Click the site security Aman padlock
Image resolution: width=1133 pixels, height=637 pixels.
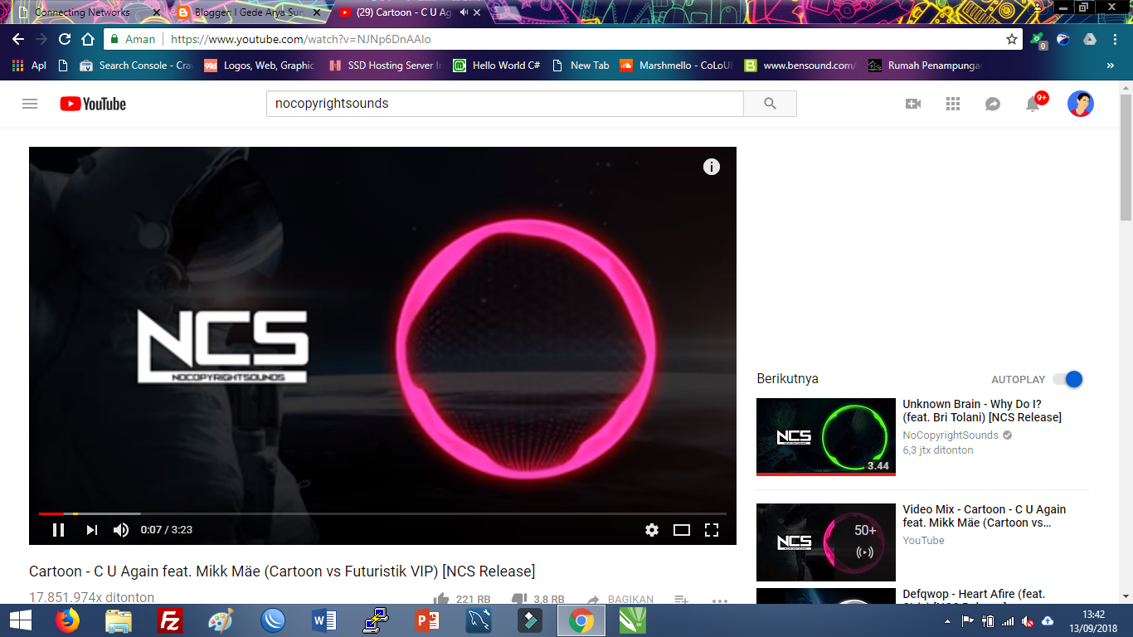click(132, 39)
